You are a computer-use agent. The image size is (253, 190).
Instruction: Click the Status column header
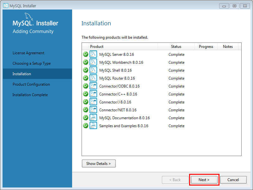coord(176,47)
